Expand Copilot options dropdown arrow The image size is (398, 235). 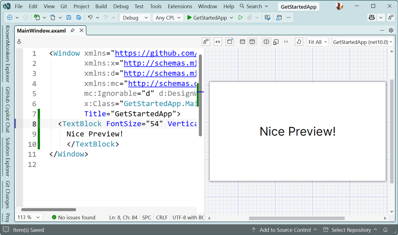pos(381,18)
